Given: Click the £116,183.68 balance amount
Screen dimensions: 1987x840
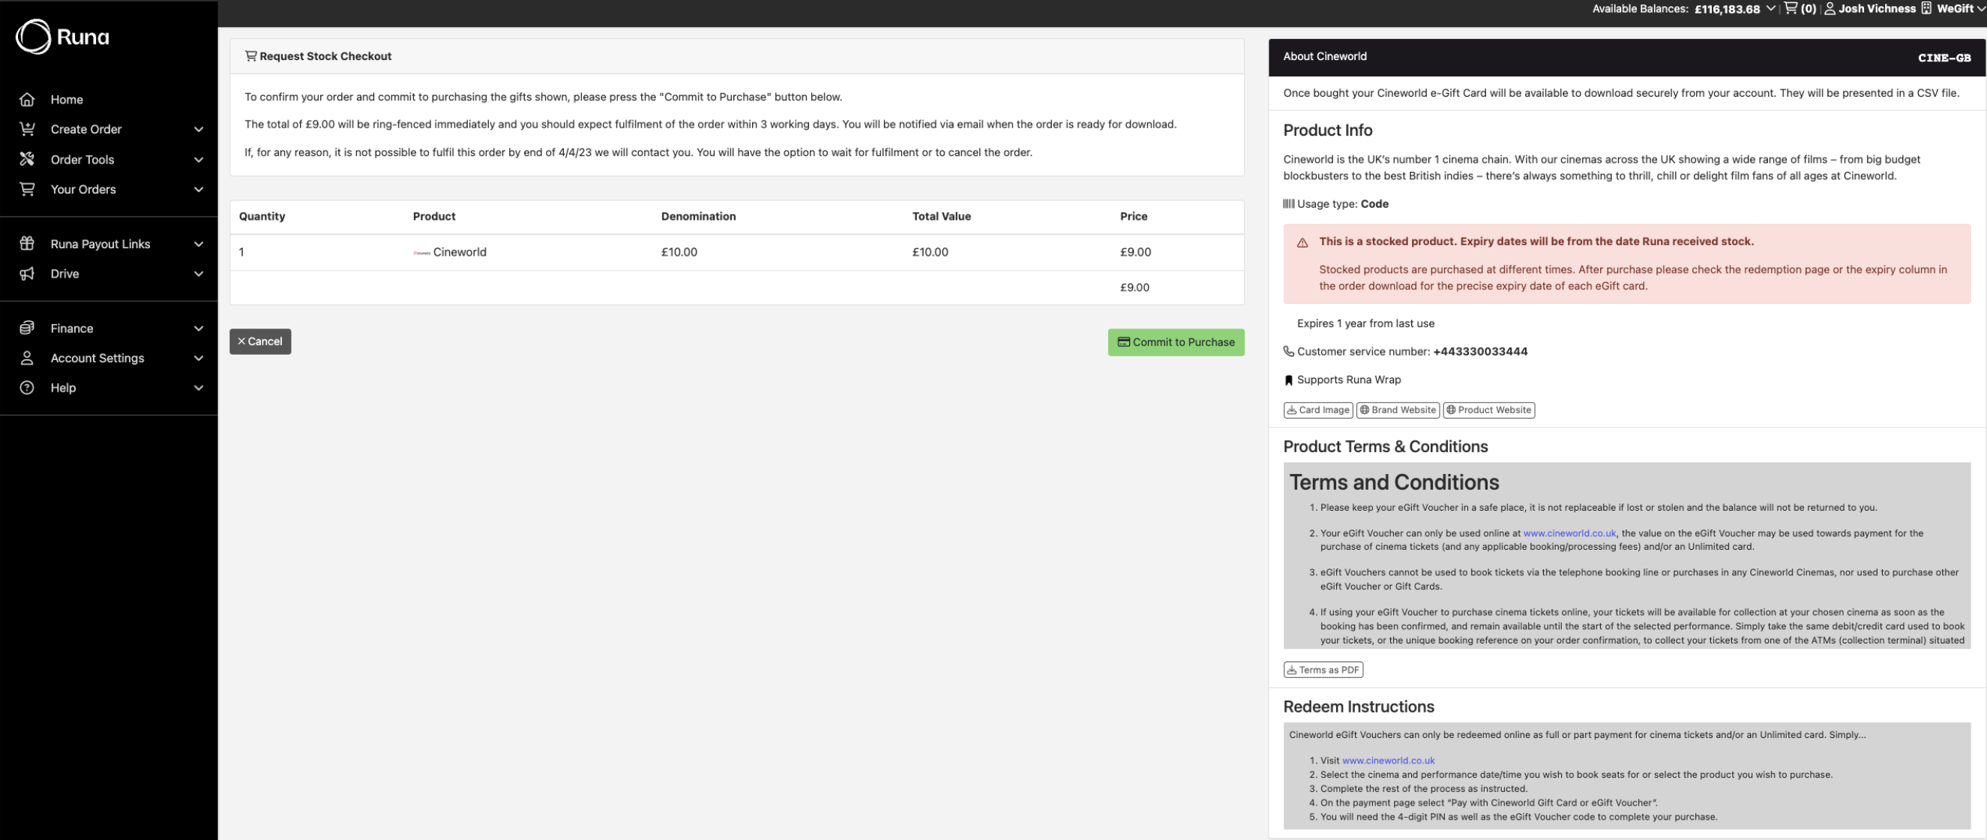Looking at the screenshot, I should (1726, 9).
